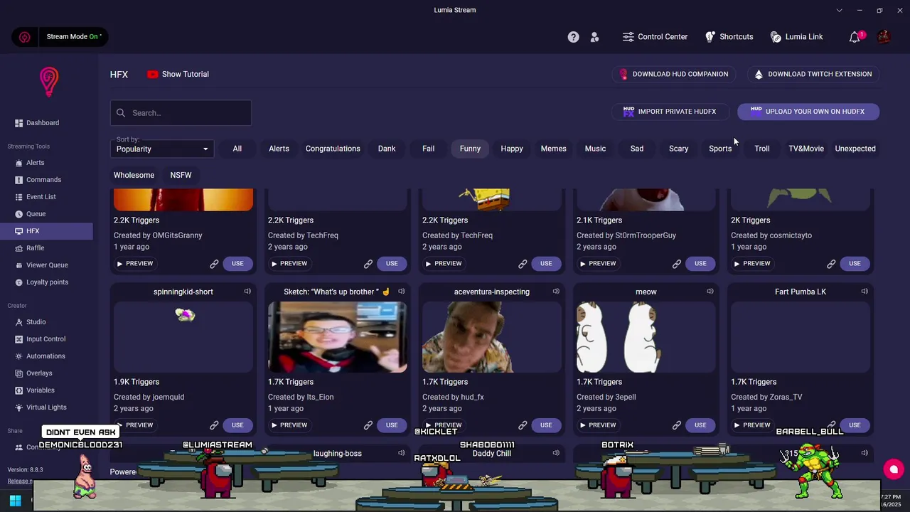Click the chat bubble support icon
910x512 pixels.
894,469
